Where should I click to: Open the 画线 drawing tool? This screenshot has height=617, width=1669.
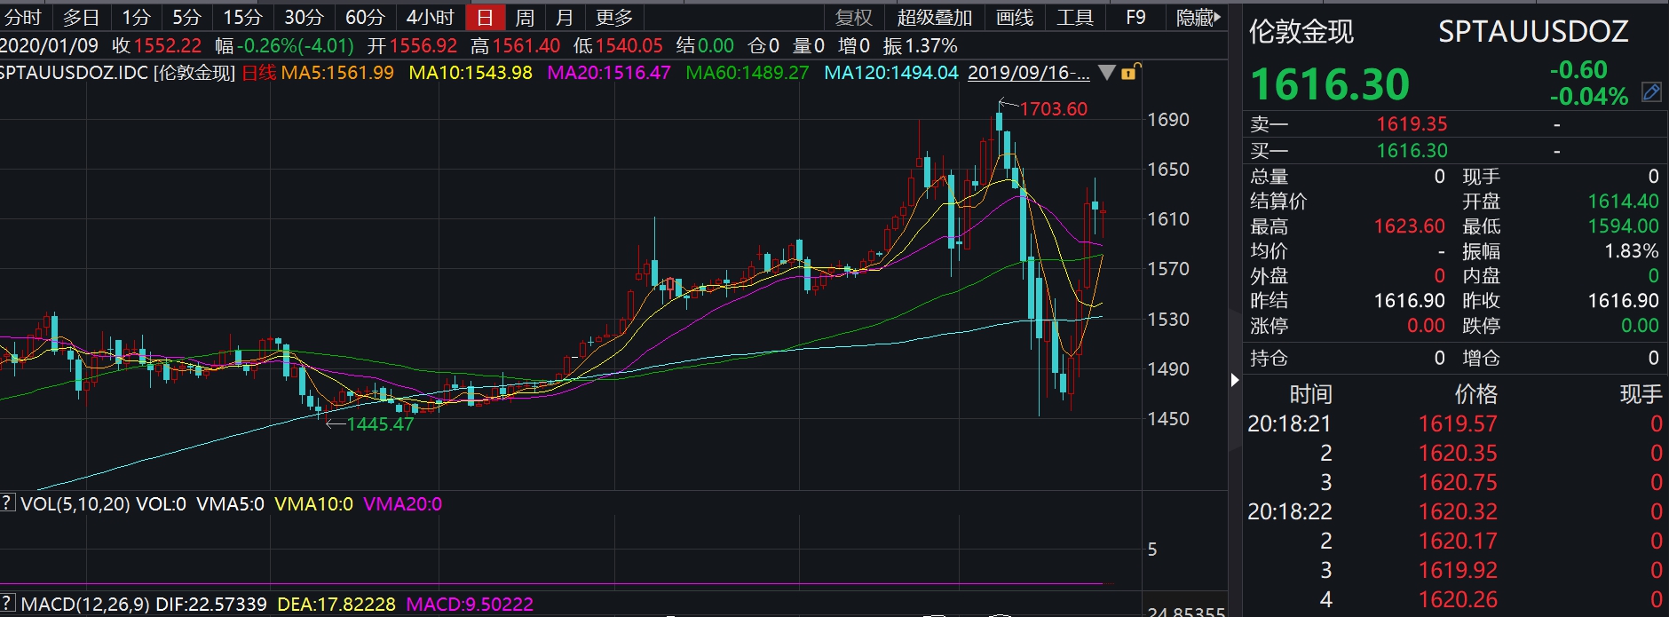(x=1015, y=18)
